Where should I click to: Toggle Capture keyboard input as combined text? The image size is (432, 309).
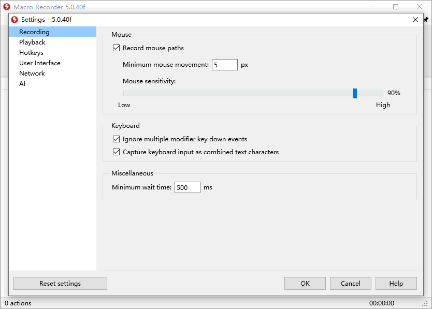click(116, 152)
